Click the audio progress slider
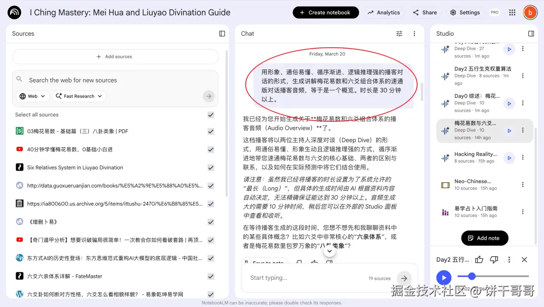Image resolution: width=544 pixels, height=307 pixels. coord(493,276)
